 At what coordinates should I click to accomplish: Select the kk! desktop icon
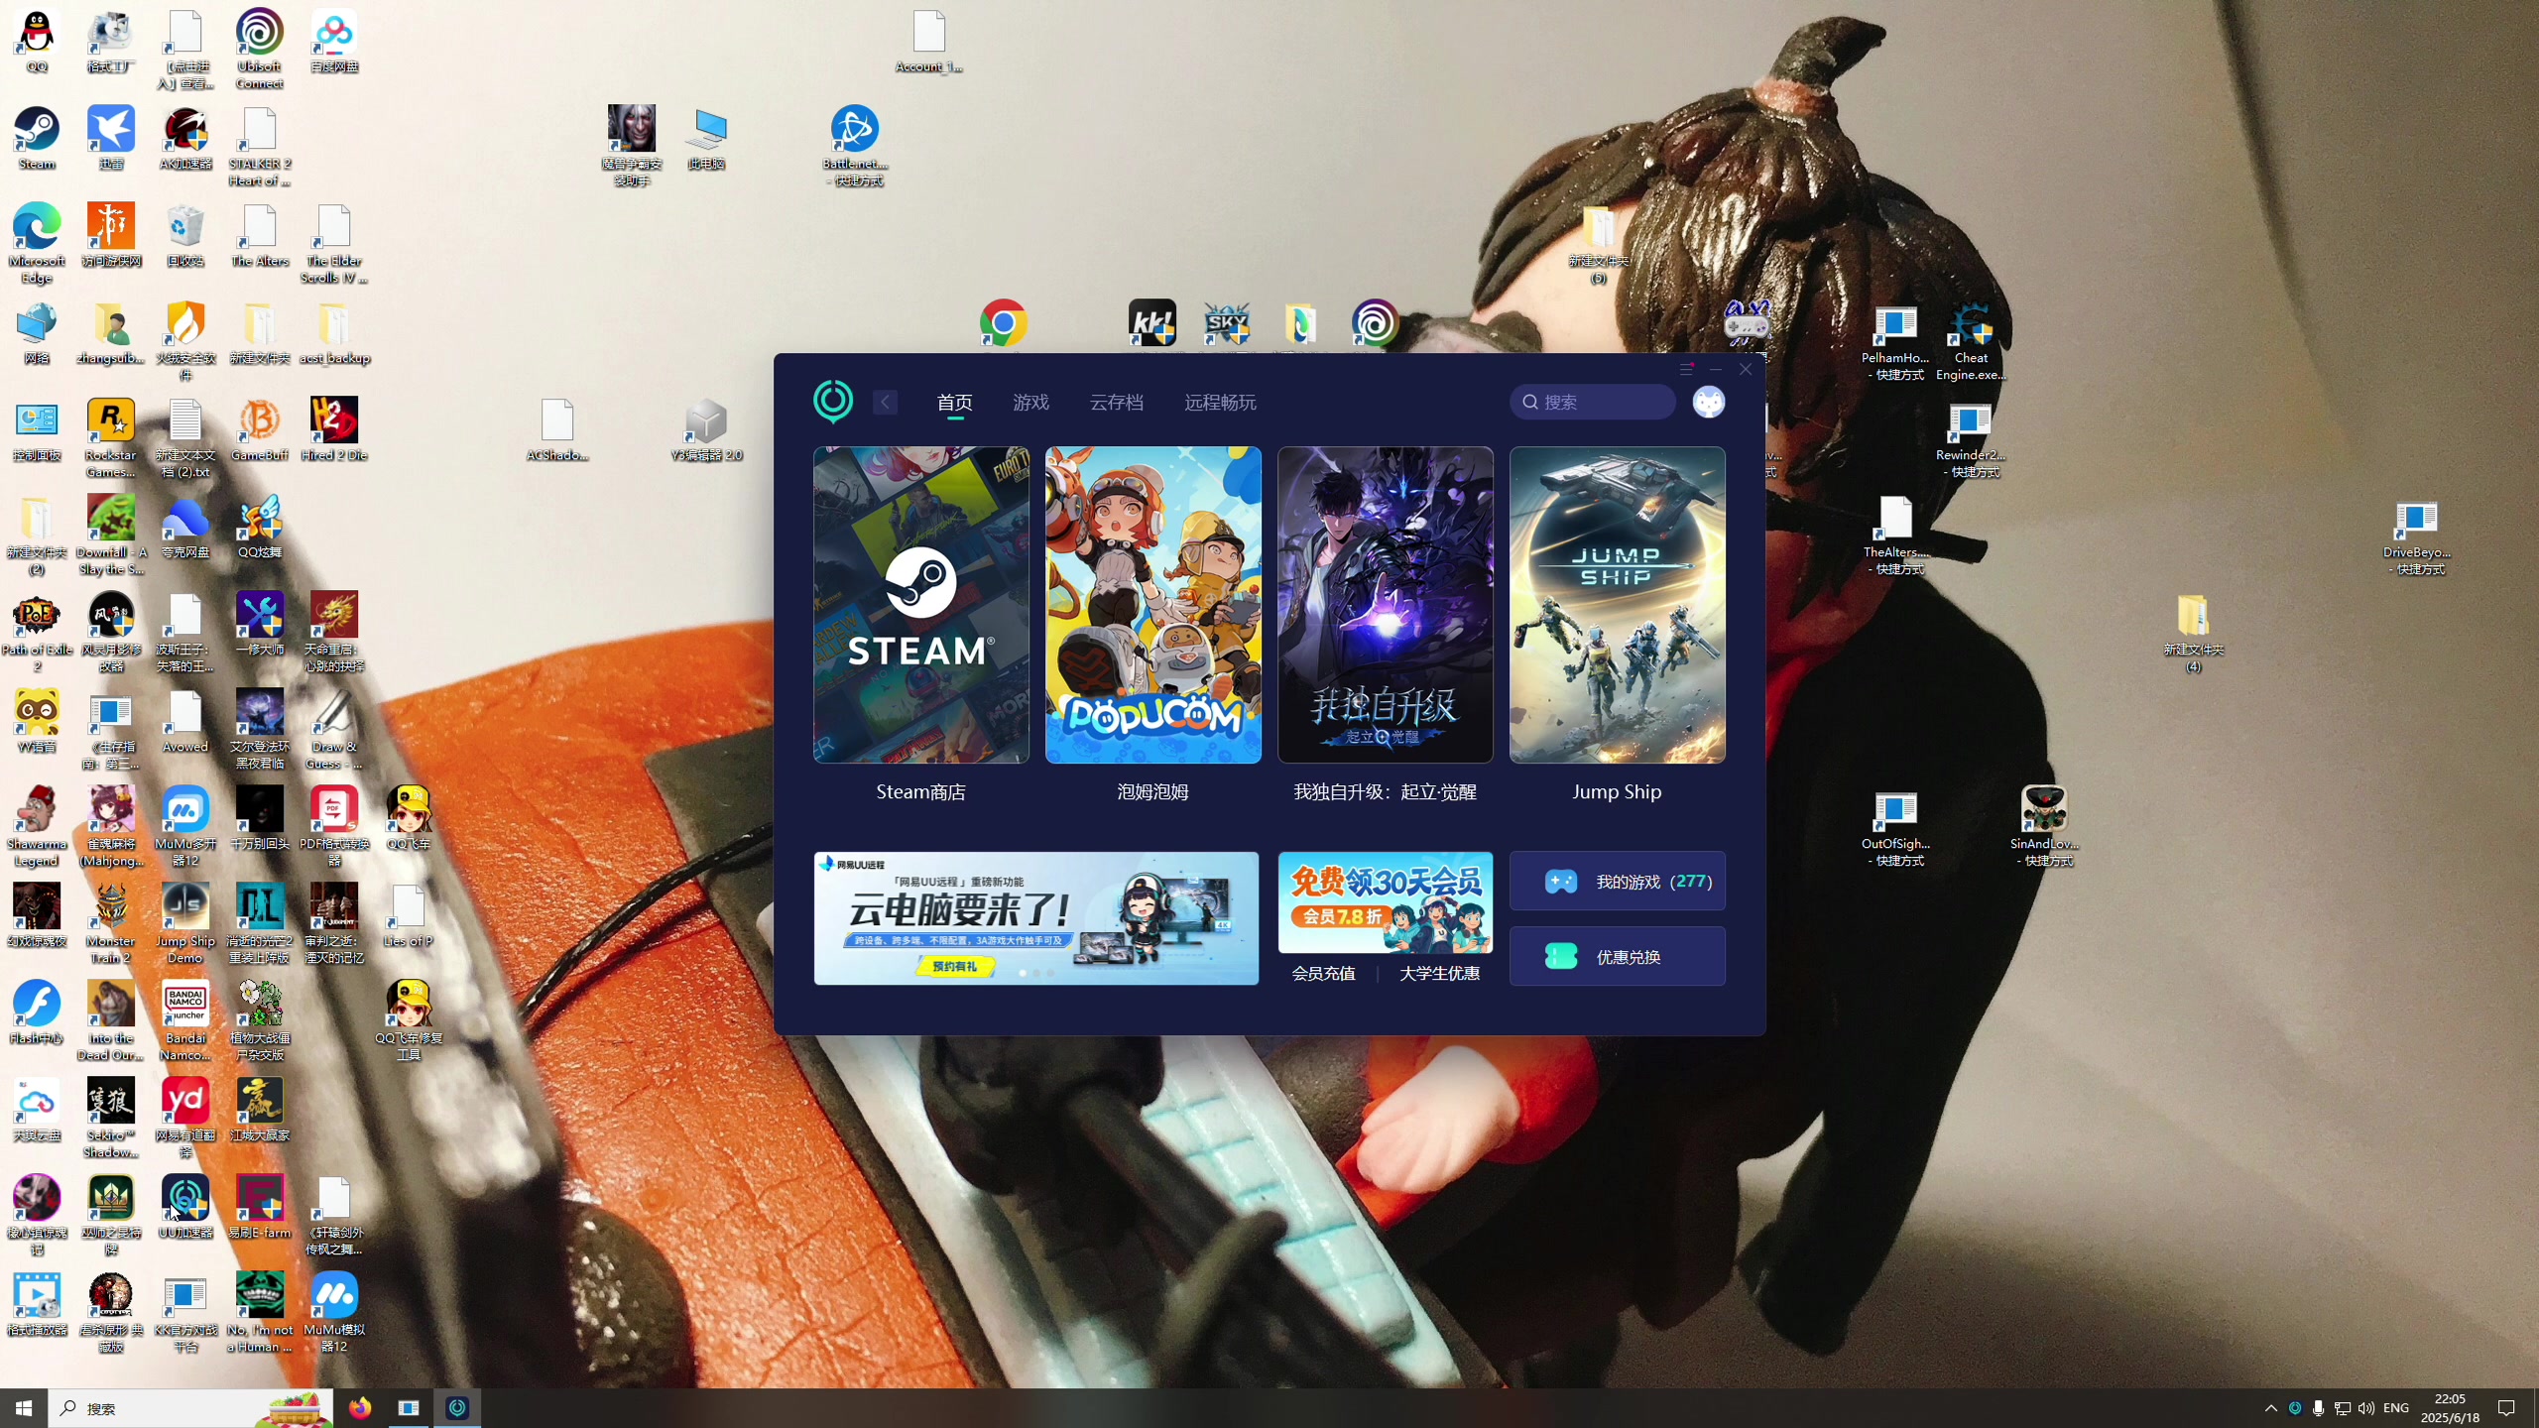tap(1152, 323)
